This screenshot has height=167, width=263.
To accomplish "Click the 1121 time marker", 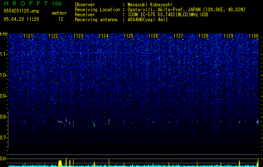I will 28,36.
